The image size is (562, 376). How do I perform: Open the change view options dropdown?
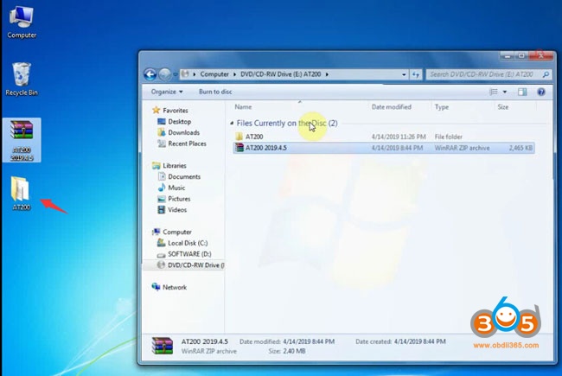pyautogui.click(x=505, y=92)
